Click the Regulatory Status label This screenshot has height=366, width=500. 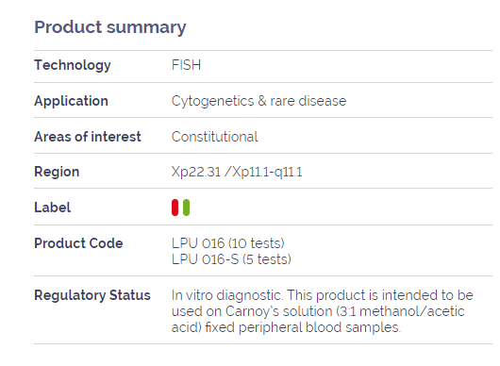pos(92,295)
